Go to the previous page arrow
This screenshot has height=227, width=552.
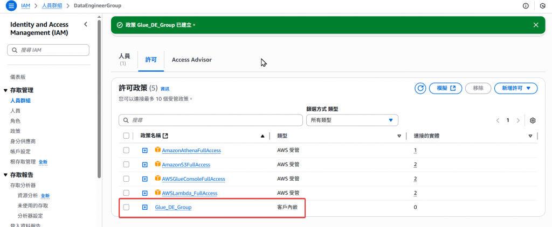[498, 120]
